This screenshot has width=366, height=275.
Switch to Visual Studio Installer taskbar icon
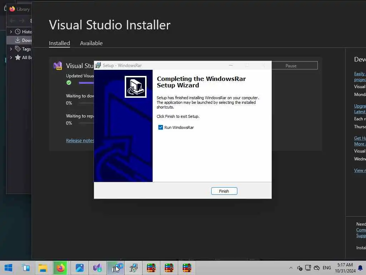click(x=98, y=268)
